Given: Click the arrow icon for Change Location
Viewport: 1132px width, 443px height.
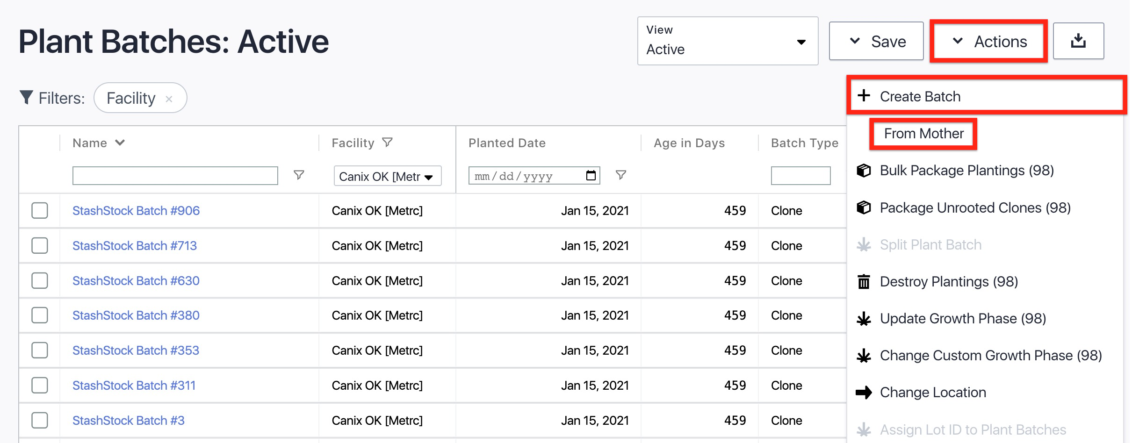Looking at the screenshot, I should click(x=864, y=393).
